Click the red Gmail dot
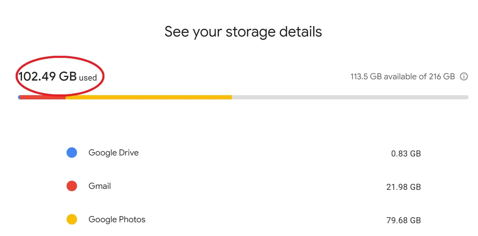The height and width of the screenshot is (236, 478). (72, 186)
